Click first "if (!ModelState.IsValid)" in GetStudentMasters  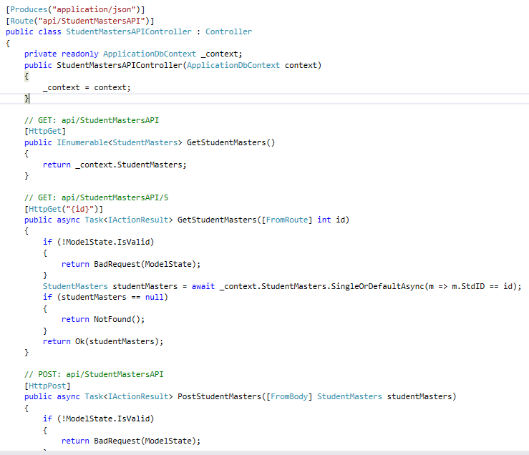pyautogui.click(x=98, y=242)
